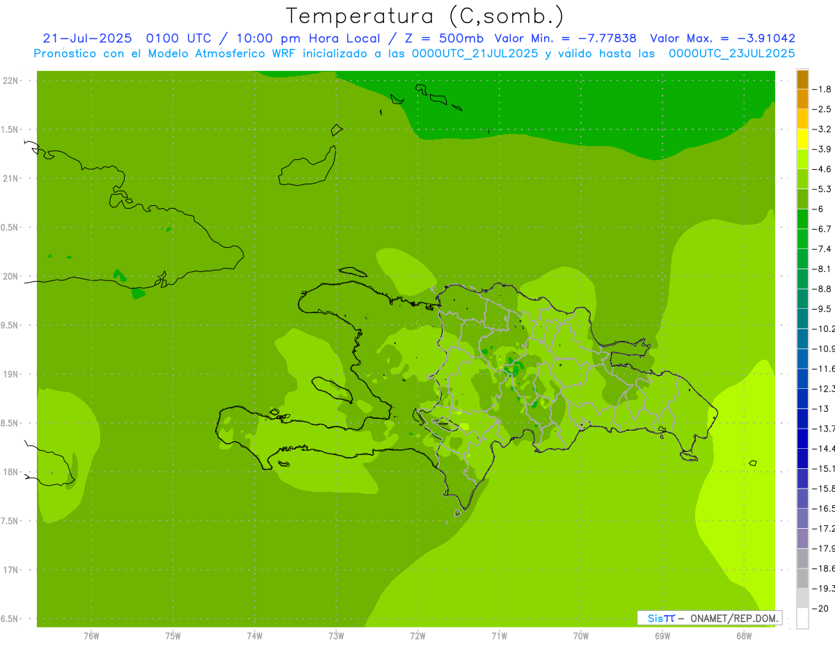Click the "72W" longitude label
The image size is (835, 645).
point(417,636)
